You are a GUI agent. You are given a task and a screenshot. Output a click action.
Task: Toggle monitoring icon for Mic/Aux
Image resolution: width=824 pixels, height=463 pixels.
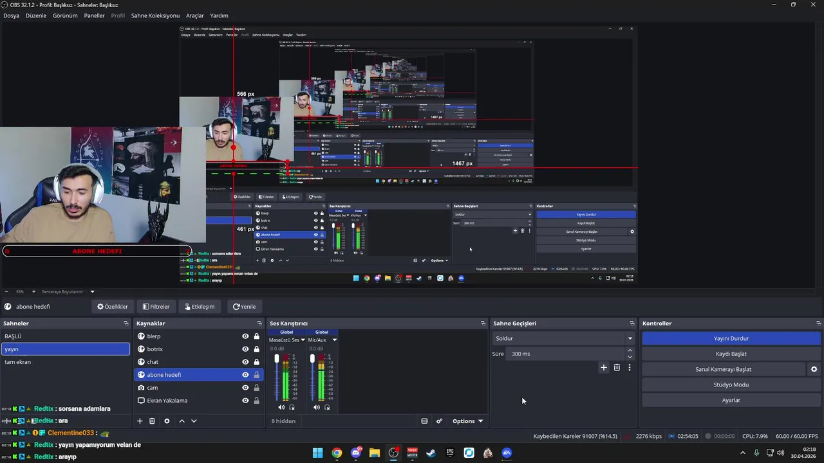[x=327, y=407]
